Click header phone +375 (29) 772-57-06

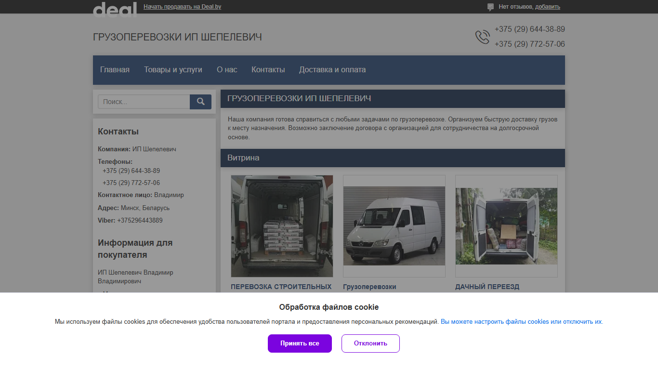pos(530,44)
